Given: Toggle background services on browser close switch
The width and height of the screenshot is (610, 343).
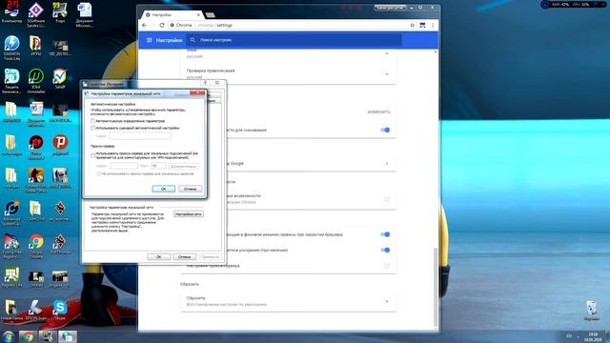Looking at the screenshot, I should coord(385,234).
